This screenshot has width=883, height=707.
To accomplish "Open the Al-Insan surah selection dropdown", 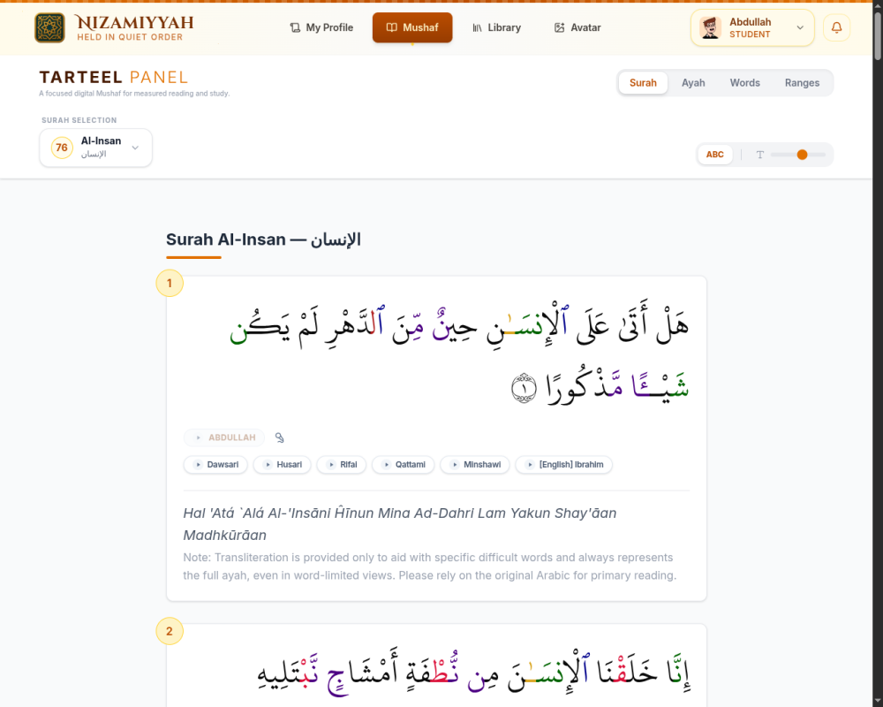I will pyautogui.click(x=95, y=148).
